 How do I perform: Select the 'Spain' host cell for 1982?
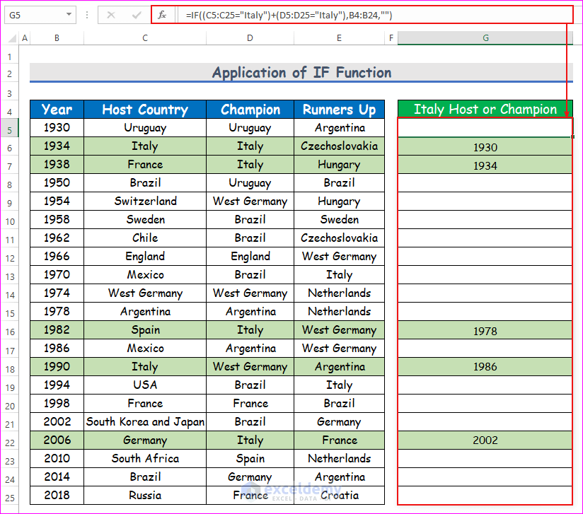(145, 329)
